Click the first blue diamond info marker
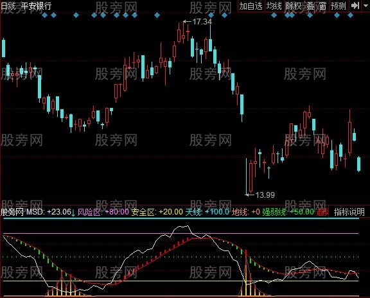 point(44,15)
